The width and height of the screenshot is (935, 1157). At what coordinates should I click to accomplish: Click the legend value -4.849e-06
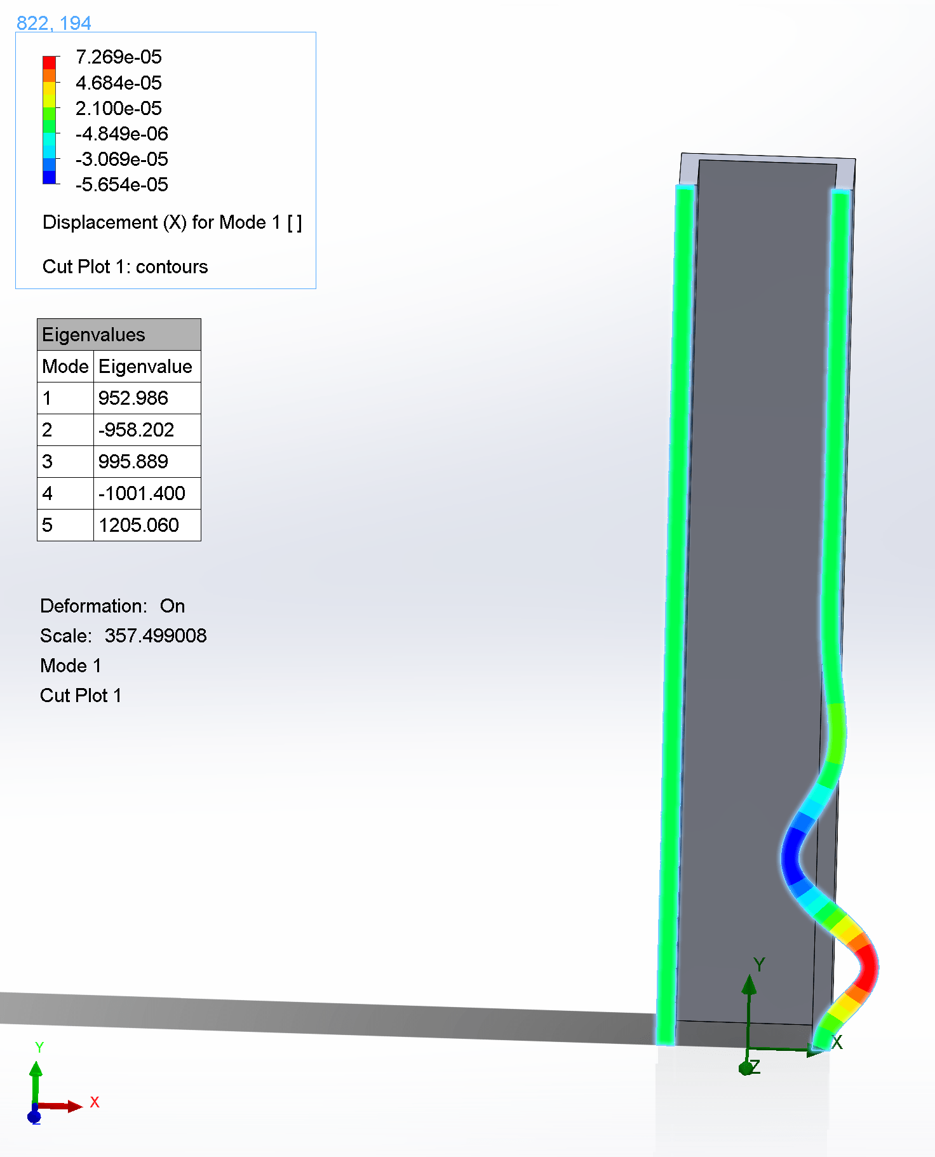tap(121, 133)
